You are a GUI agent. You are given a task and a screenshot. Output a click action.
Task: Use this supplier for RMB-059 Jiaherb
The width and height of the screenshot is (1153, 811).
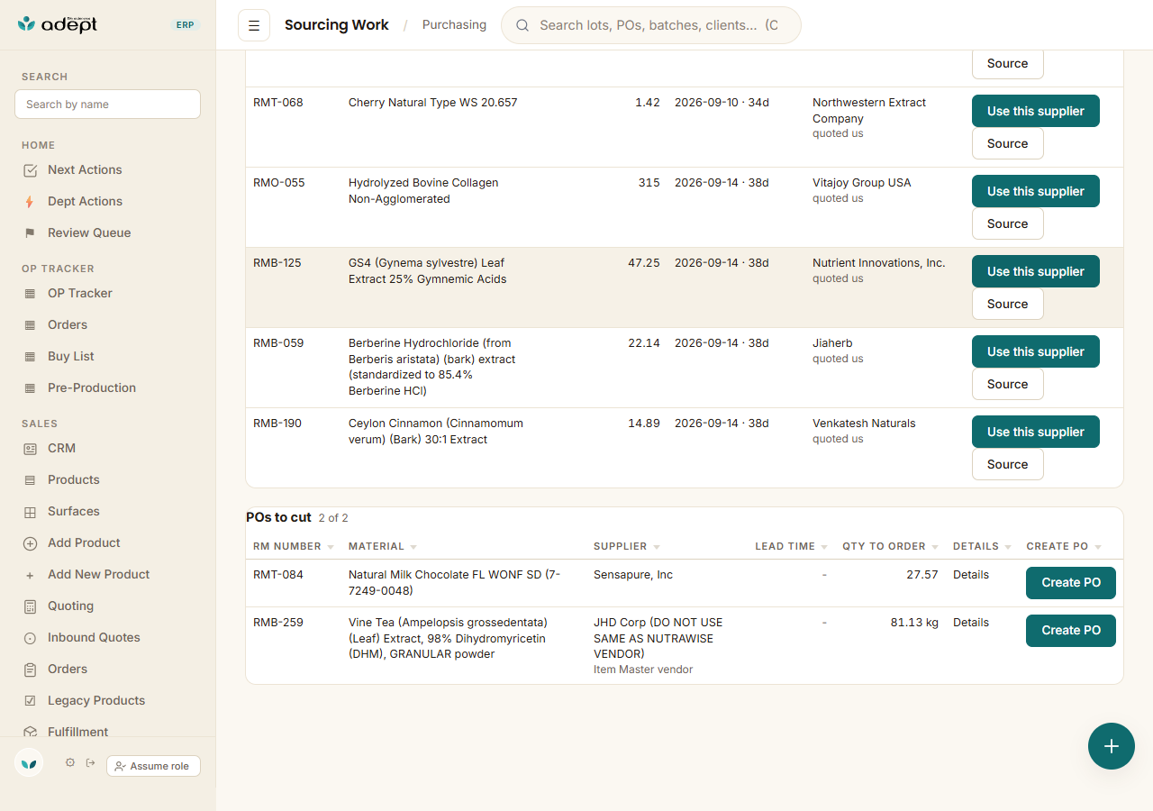point(1036,351)
